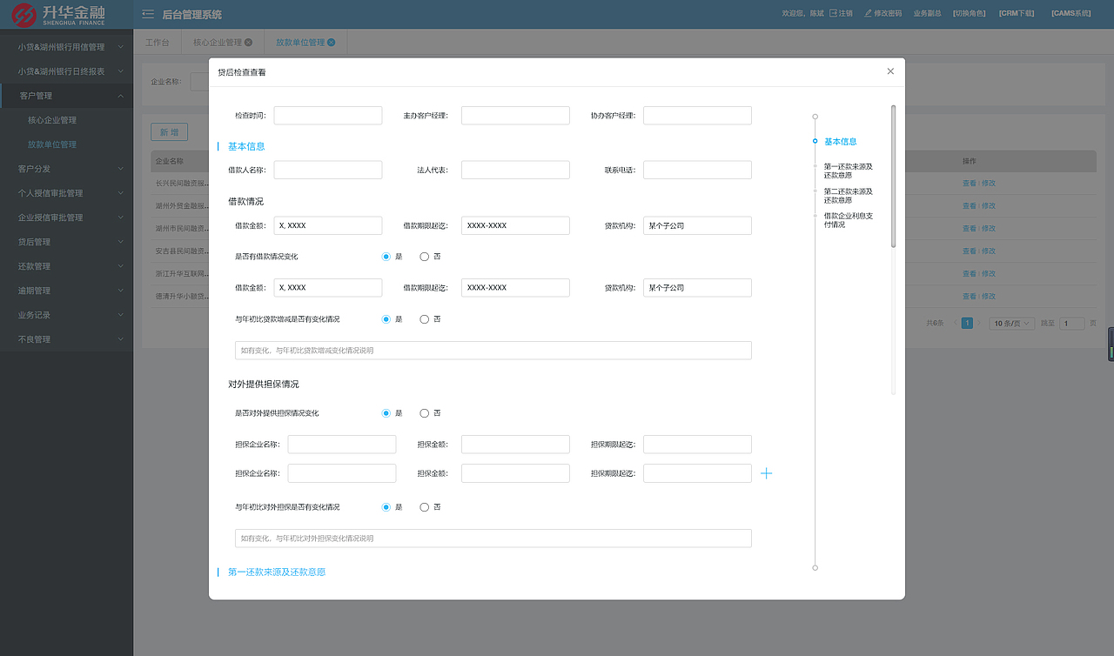This screenshot has width=1114, height=656.
Task: Jump to 借款企业利息支付情况 in the anchor nav
Action: point(849,220)
